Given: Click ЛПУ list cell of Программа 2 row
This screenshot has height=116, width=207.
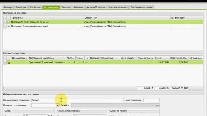Looking at the screenshot, I should tap(127, 26).
